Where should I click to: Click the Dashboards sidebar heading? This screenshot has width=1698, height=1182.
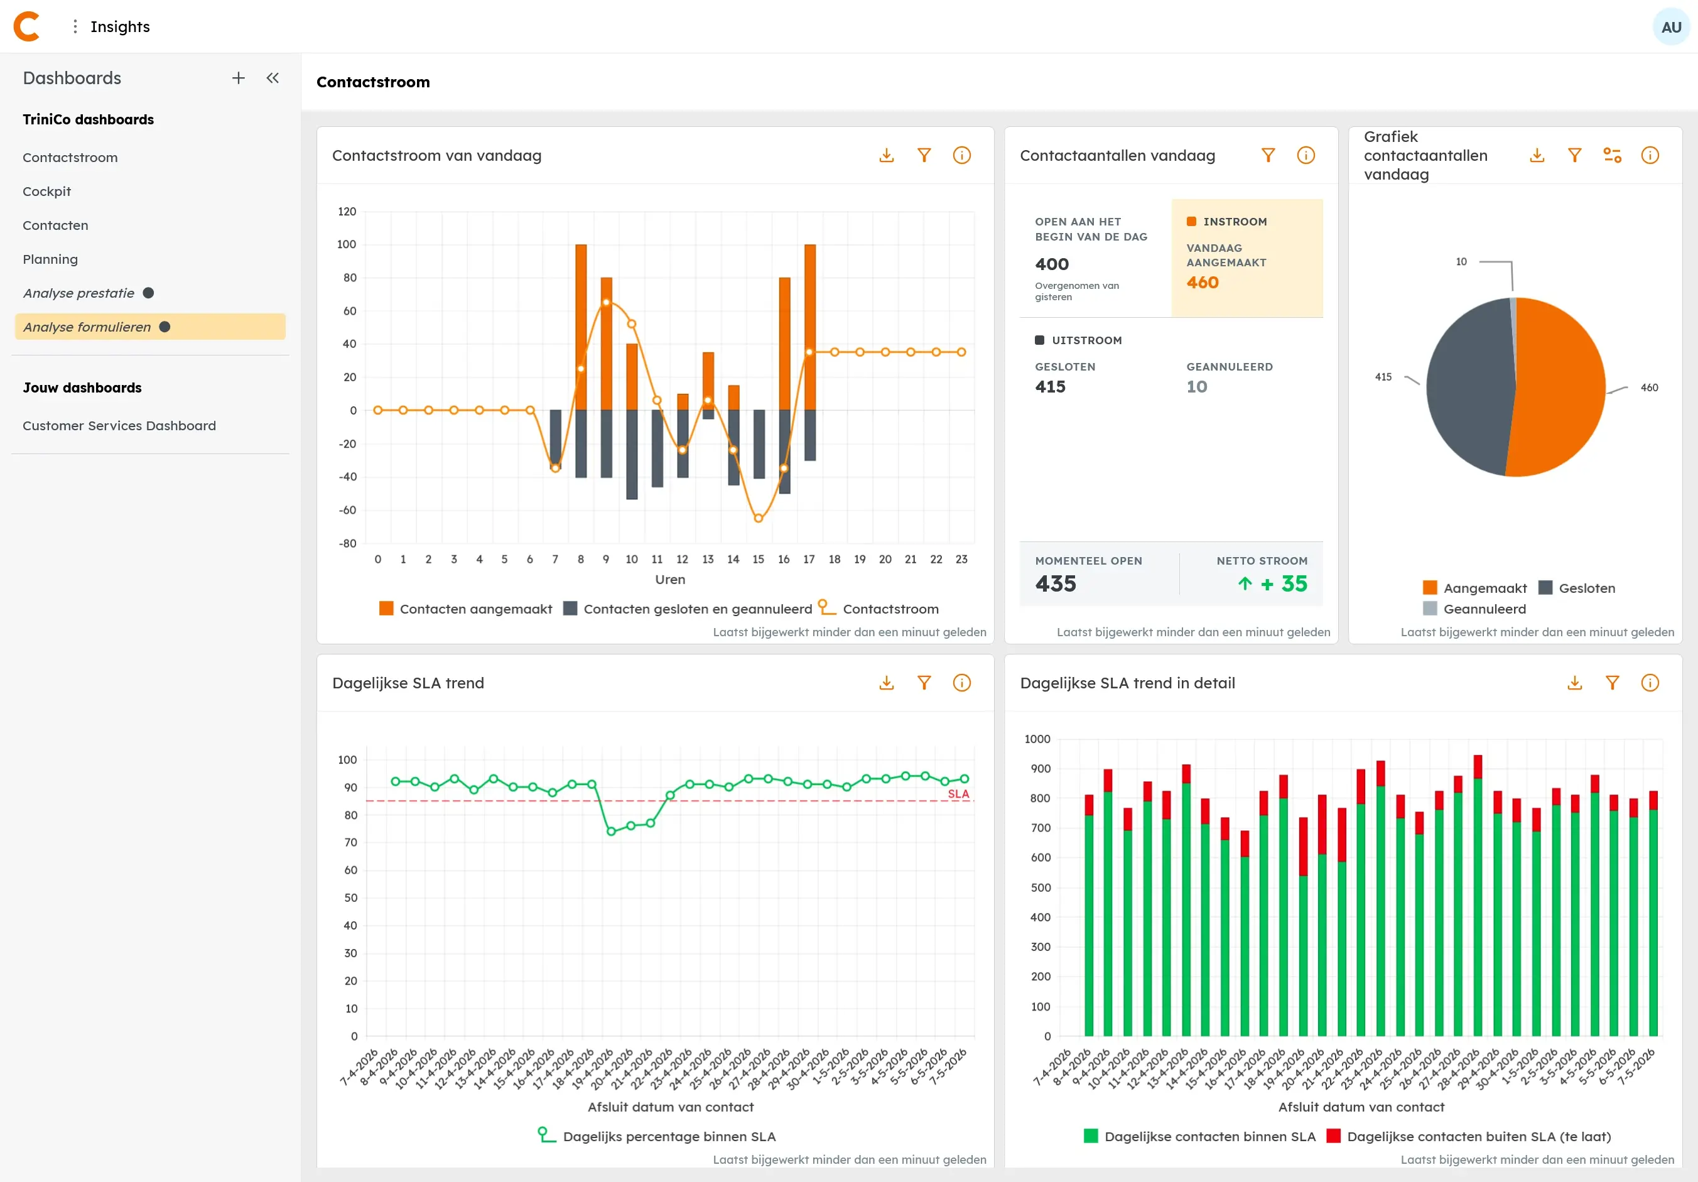(x=72, y=78)
